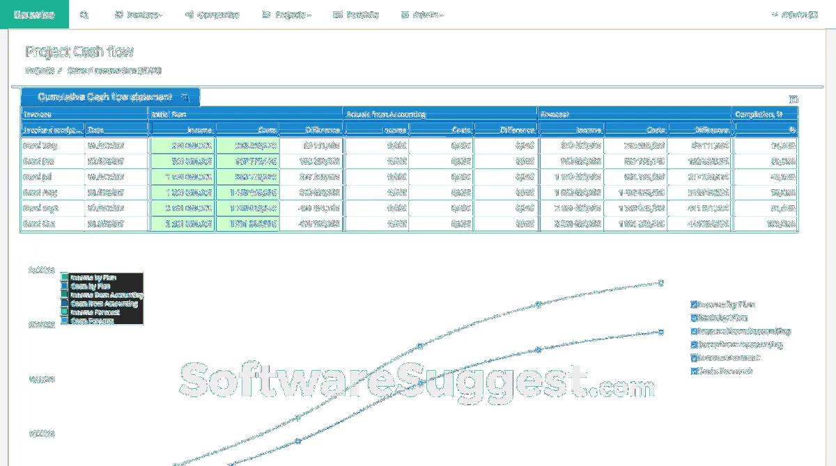The width and height of the screenshot is (836, 466).
Task: Uncheck Income from Accounting series
Action: [694, 332]
